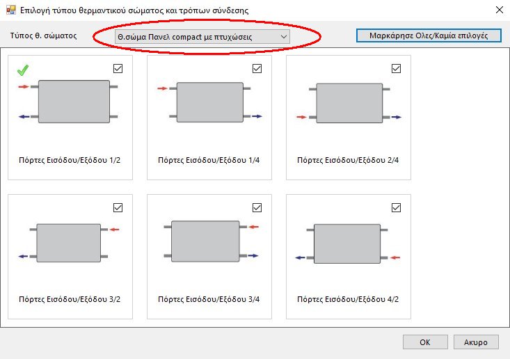Confirm with the OK button
The image size is (510, 359).
[x=425, y=342]
